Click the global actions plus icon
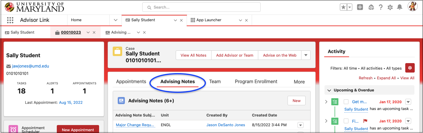This screenshot has height=133, width=423. pyautogui.click(x=360, y=7)
